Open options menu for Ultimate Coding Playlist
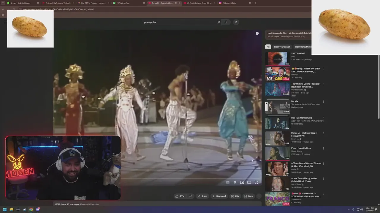This screenshot has height=213, width=380. (324, 84)
